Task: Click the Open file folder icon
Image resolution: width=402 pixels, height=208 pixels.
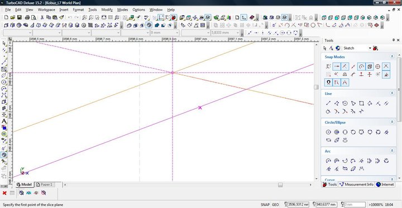Action: pos(12,17)
